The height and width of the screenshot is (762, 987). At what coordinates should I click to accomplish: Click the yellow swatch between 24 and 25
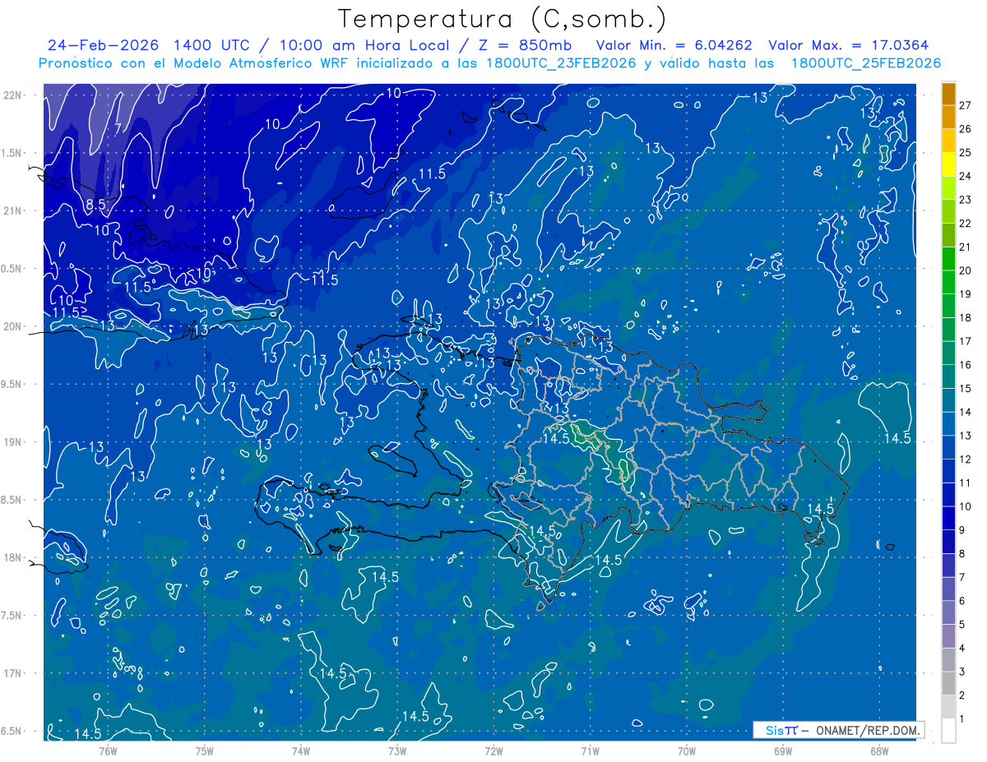(948, 164)
